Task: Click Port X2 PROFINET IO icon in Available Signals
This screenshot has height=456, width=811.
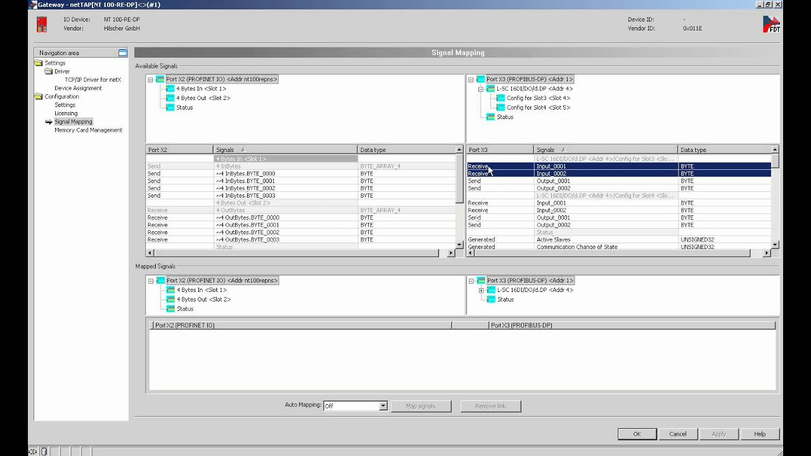Action: (160, 79)
